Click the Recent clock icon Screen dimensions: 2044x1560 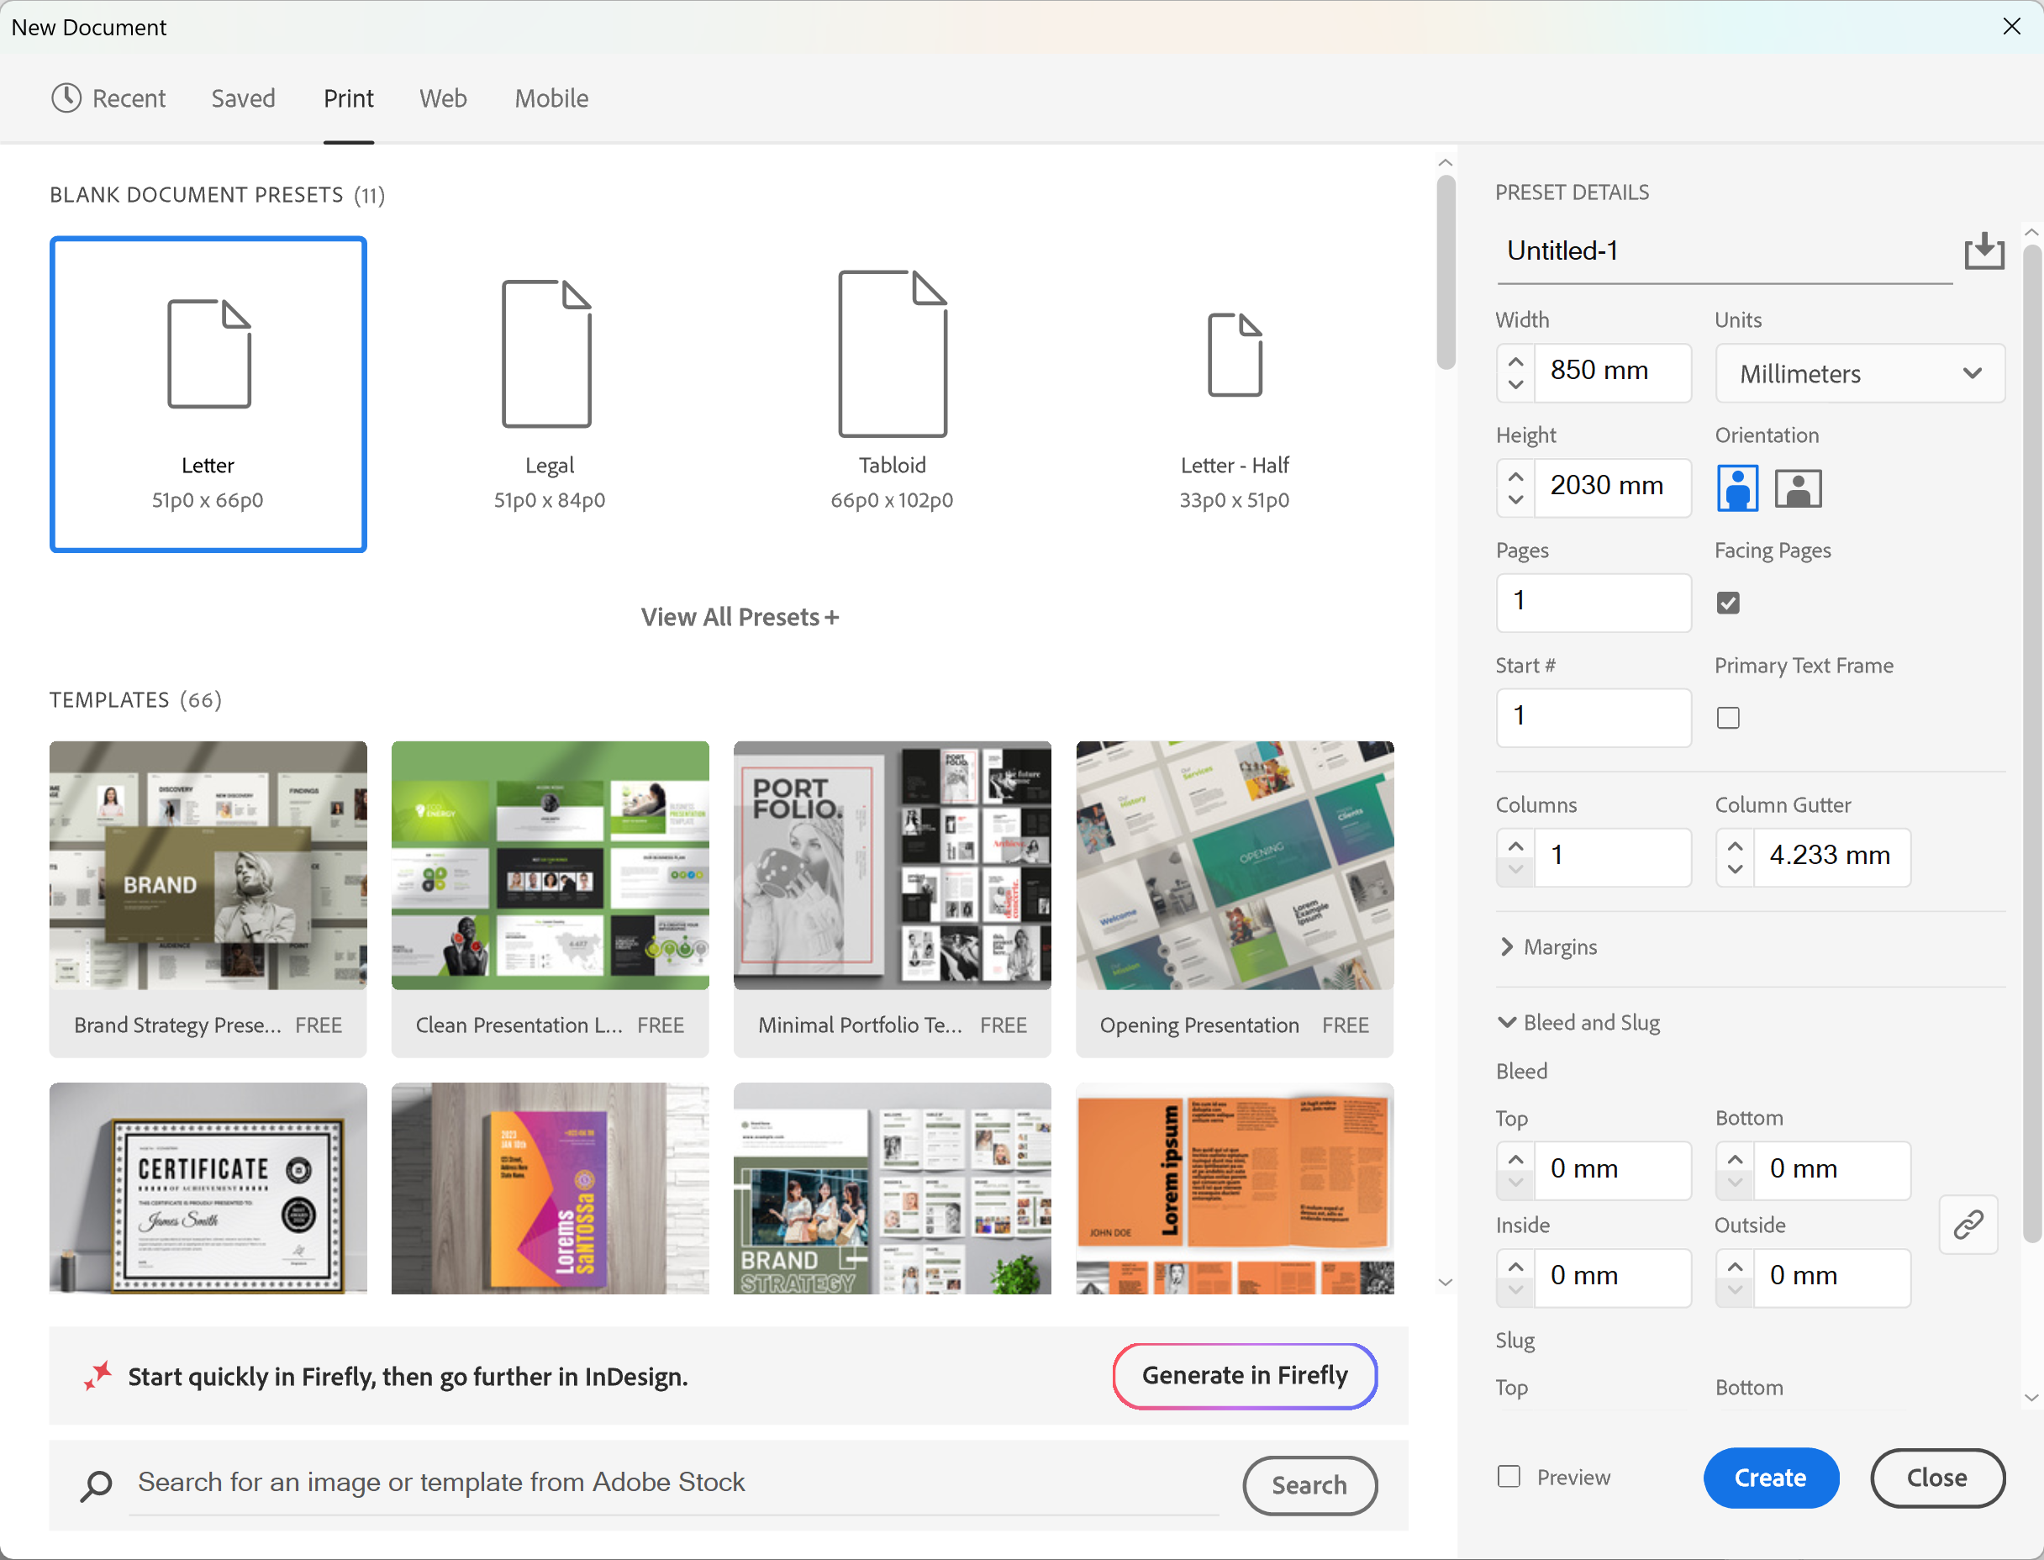[x=66, y=97]
